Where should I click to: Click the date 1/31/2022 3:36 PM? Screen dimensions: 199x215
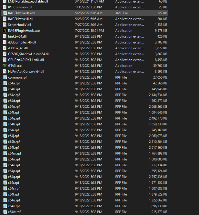pos(88,7)
